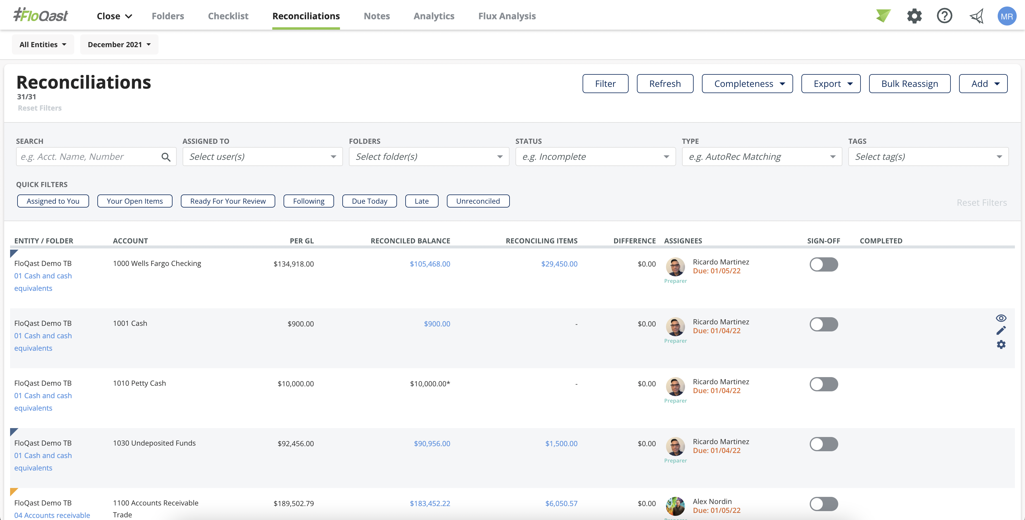Go to the Folders tab
The height and width of the screenshot is (520, 1025).
tap(168, 16)
